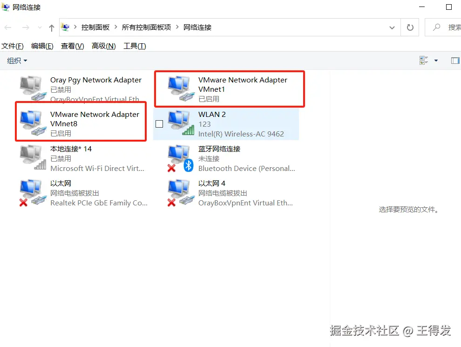This screenshot has width=461, height=347.
Task: Click the 本地连接* 14 name label
Action: (x=71, y=149)
